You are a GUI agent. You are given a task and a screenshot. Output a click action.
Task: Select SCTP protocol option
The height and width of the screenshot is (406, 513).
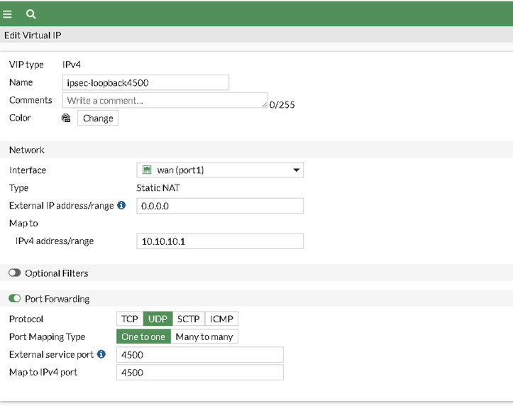point(188,319)
